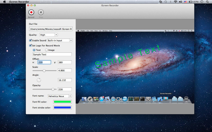Click the battery status icon
Viewport: 212px width, 132px height.
pyautogui.click(x=191, y=2)
